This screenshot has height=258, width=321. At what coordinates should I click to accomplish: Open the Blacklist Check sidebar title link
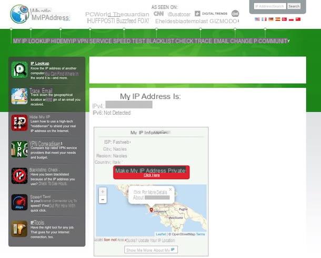[44, 170]
